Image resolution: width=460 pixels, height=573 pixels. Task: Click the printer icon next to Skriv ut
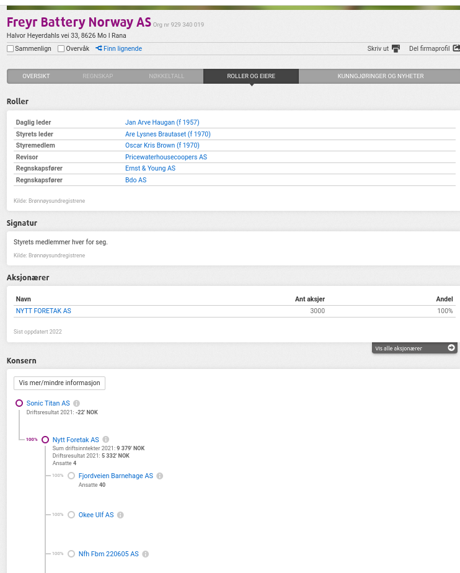(396, 48)
